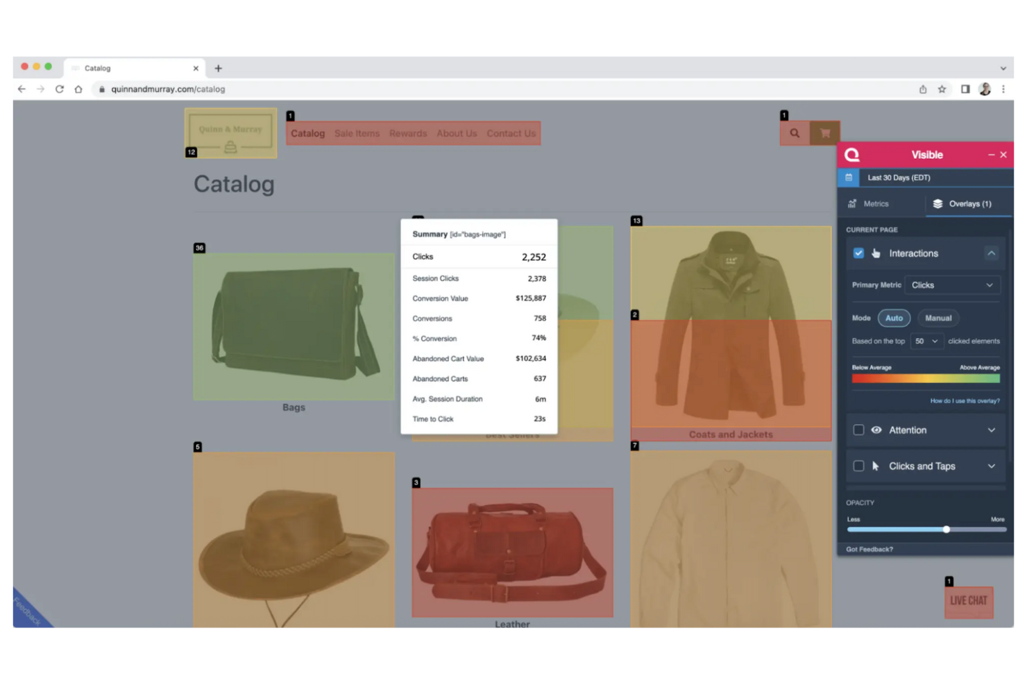This screenshot has width=1027, height=685.
Task: Click the Overlays layers icon
Action: [939, 203]
